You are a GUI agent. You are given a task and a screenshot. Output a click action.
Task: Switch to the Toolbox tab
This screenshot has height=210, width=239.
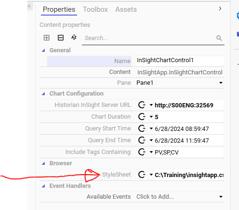point(95,9)
